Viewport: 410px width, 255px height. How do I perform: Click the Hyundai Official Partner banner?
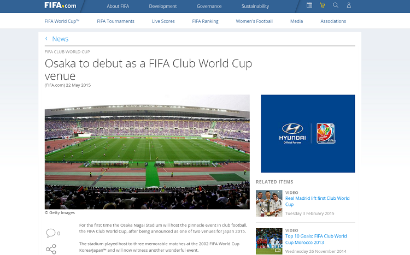coord(308,134)
